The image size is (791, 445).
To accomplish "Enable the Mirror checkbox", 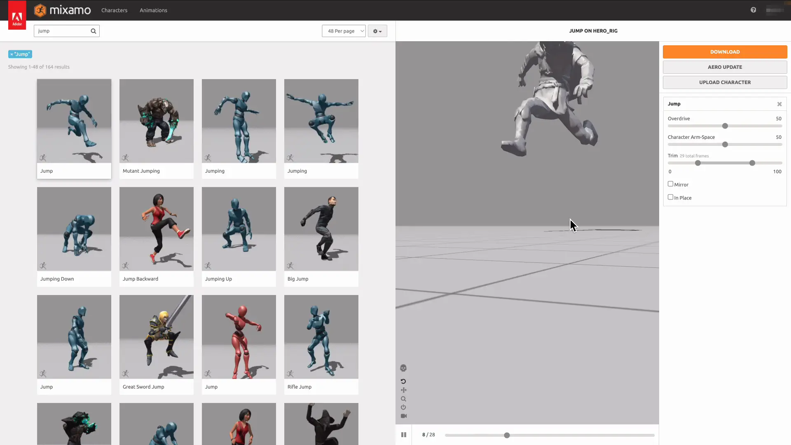I will point(670,184).
